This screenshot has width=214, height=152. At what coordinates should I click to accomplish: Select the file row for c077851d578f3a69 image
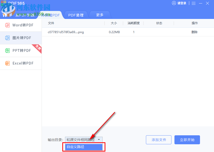click(66, 32)
